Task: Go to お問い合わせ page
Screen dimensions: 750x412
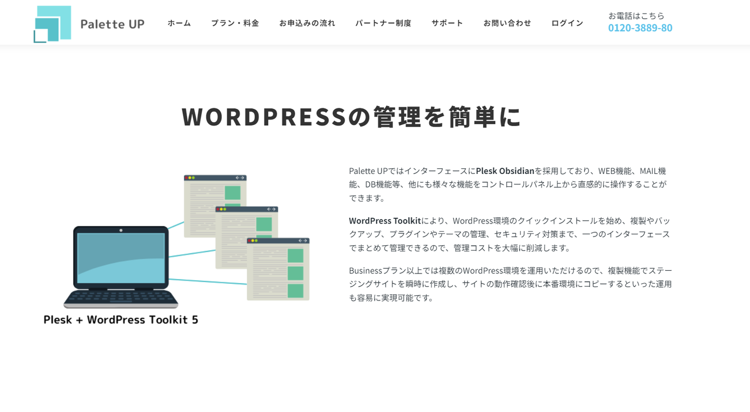Action: tap(507, 23)
